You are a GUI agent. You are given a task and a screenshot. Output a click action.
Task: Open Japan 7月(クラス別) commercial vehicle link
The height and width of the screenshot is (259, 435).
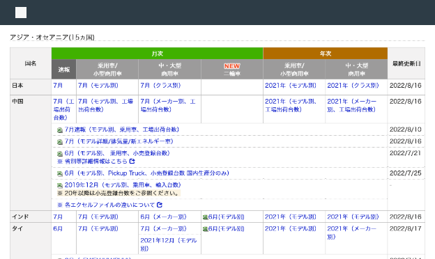(x=160, y=86)
